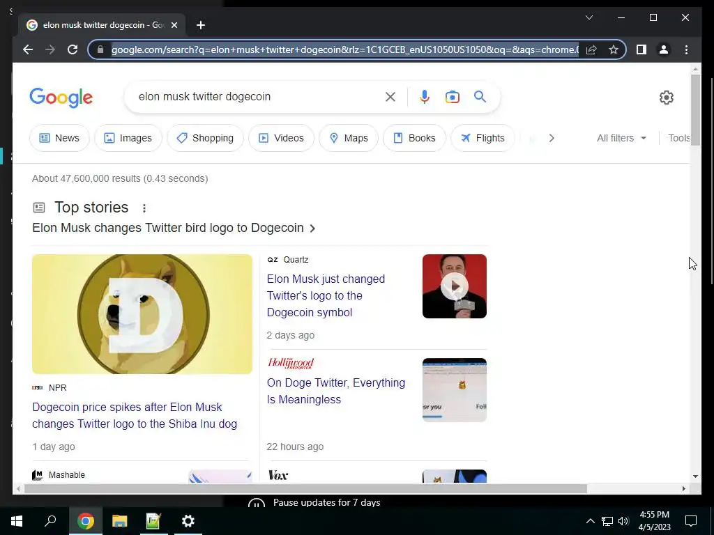The height and width of the screenshot is (535, 714).
Task: Show more filter chips with the right chevron
Action: coord(552,138)
